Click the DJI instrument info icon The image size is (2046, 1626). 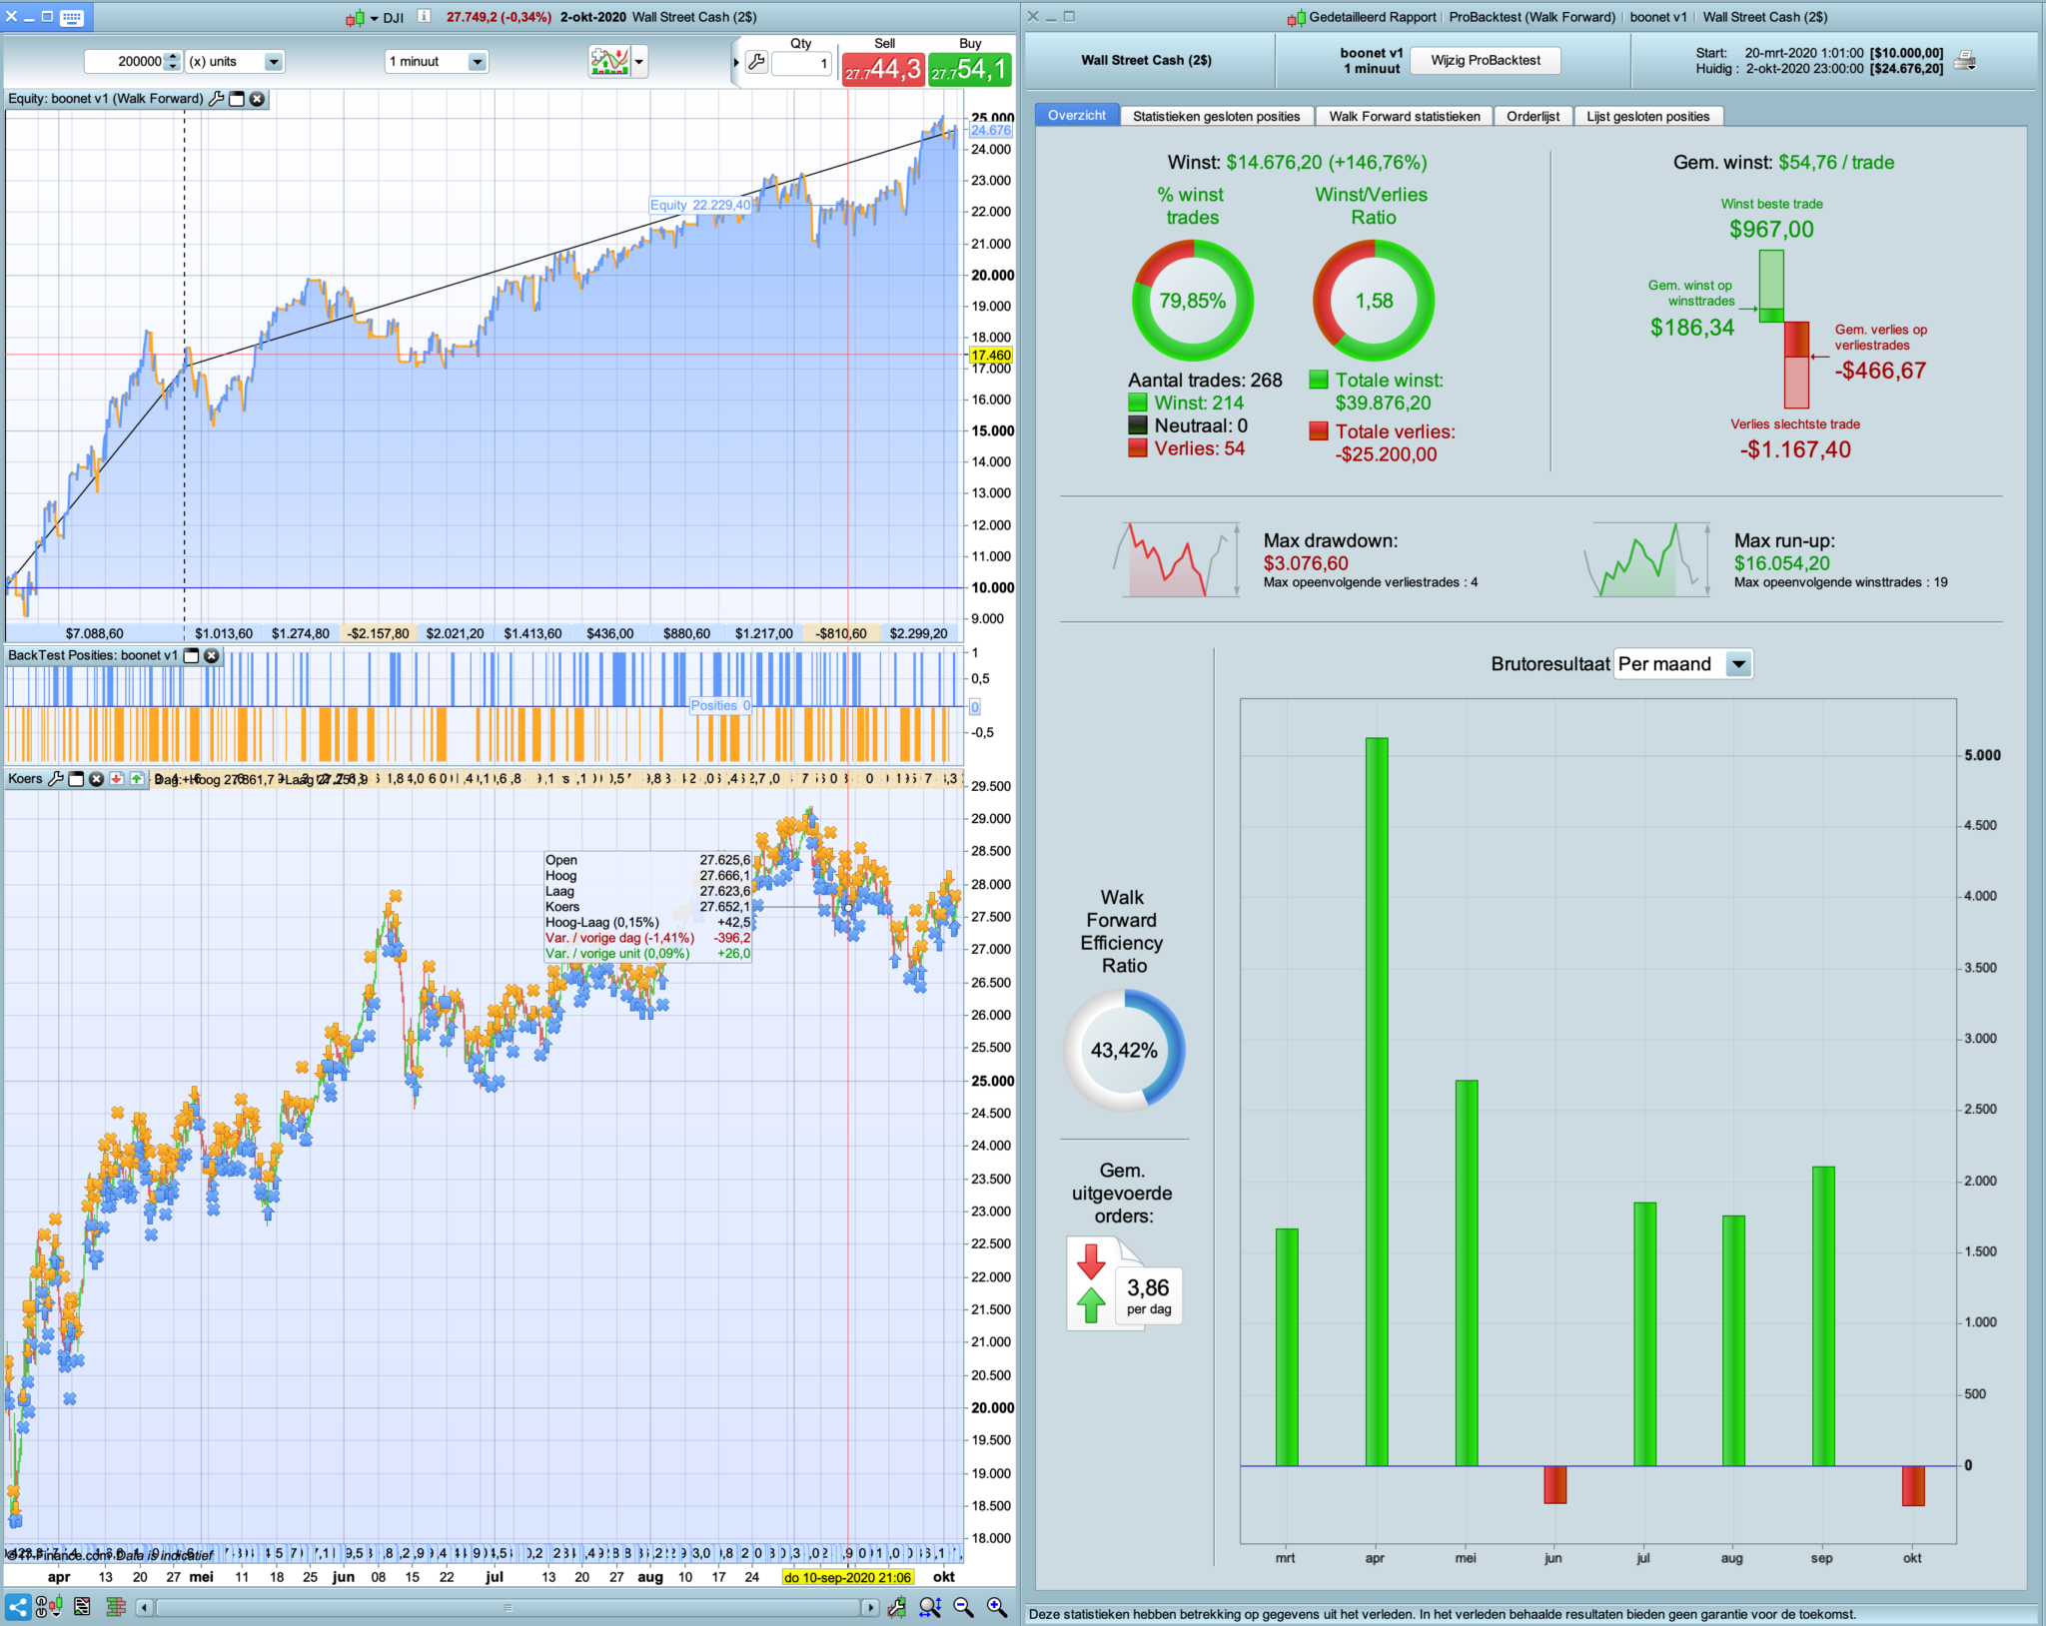click(424, 17)
